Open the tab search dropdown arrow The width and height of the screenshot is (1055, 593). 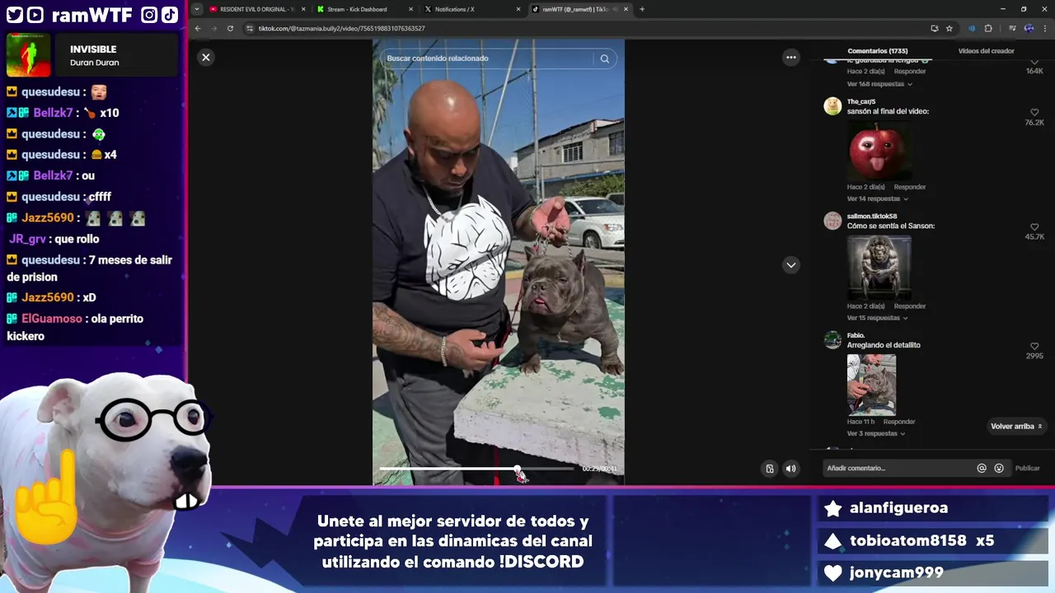(x=196, y=9)
